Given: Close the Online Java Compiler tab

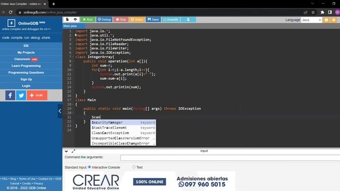Looking at the screenshot, I should pyautogui.click(x=45, y=4).
